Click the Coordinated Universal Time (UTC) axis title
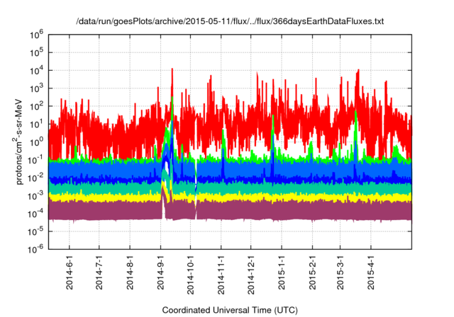 pyautogui.click(x=230, y=310)
